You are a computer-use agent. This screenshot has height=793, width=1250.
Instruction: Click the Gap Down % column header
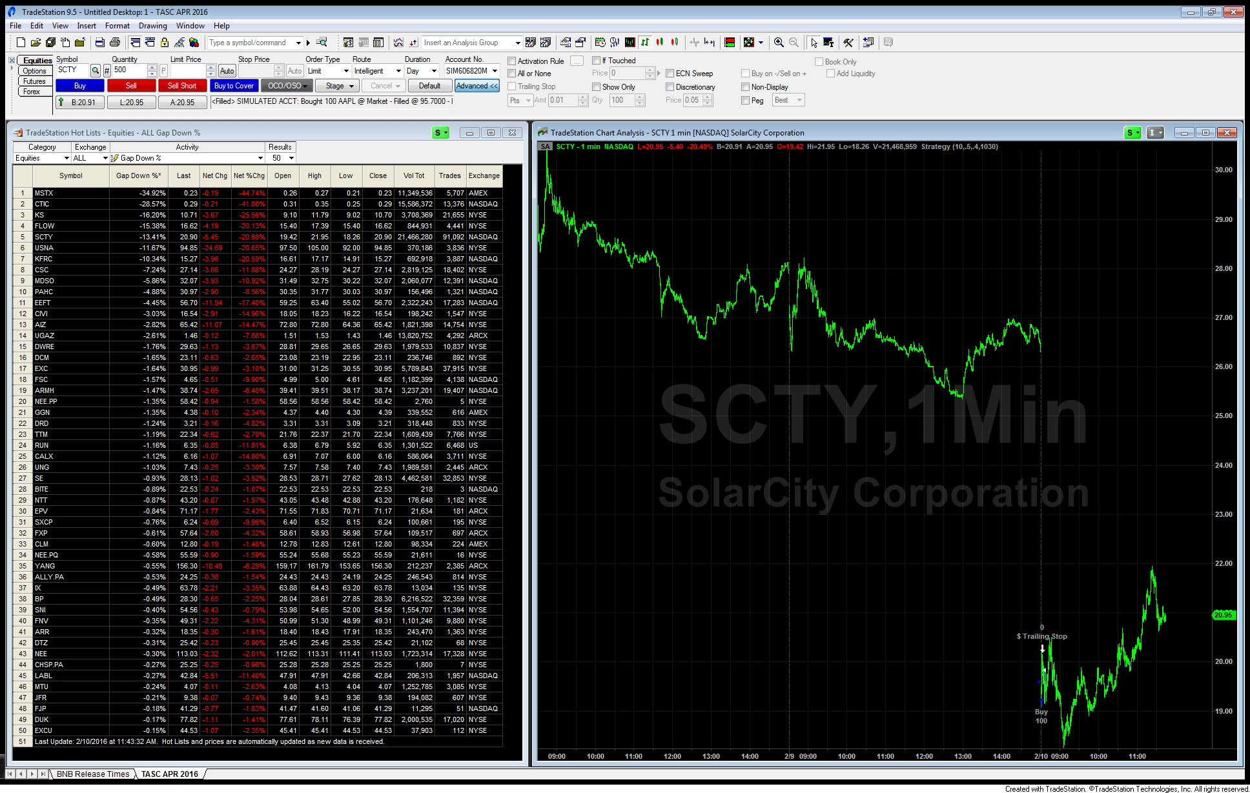point(139,176)
